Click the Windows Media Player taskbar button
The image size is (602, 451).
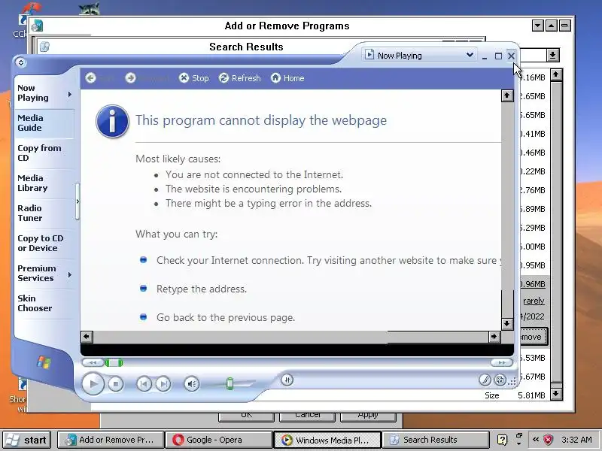[x=327, y=440]
